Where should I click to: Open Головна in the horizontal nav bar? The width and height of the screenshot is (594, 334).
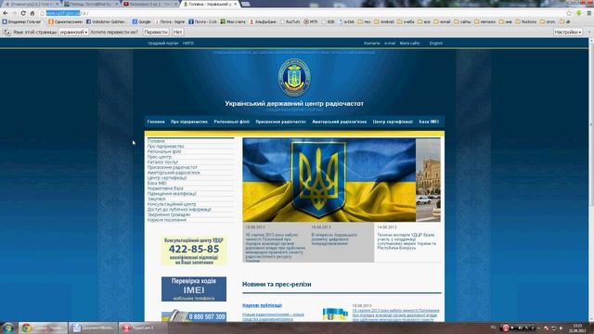click(156, 122)
